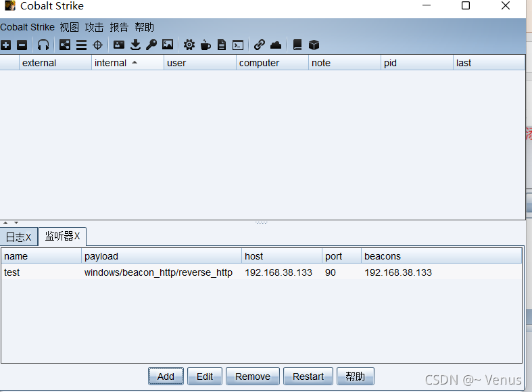The width and height of the screenshot is (532, 392).
Task: Maximize the Cobalt Strike window
Action: click(466, 5)
